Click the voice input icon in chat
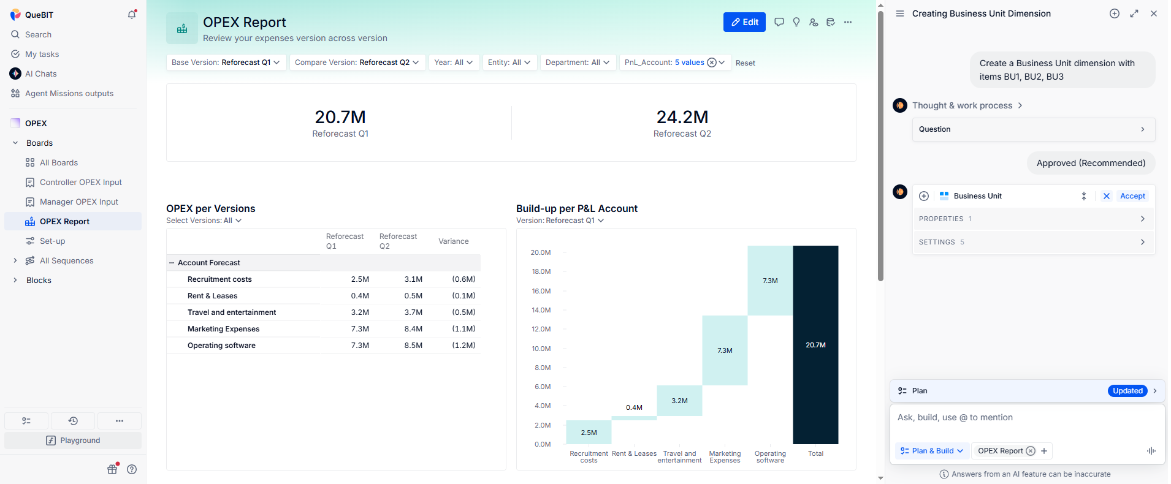This screenshot has width=1171, height=484. pyautogui.click(x=1151, y=451)
